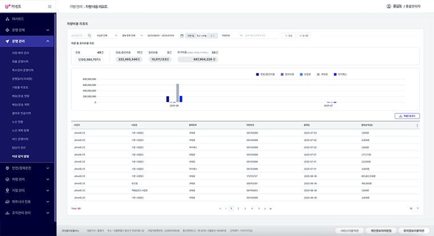Click the hamburger menu icon beside the logo
Viewport: 434px width, 236px height.
50,7
